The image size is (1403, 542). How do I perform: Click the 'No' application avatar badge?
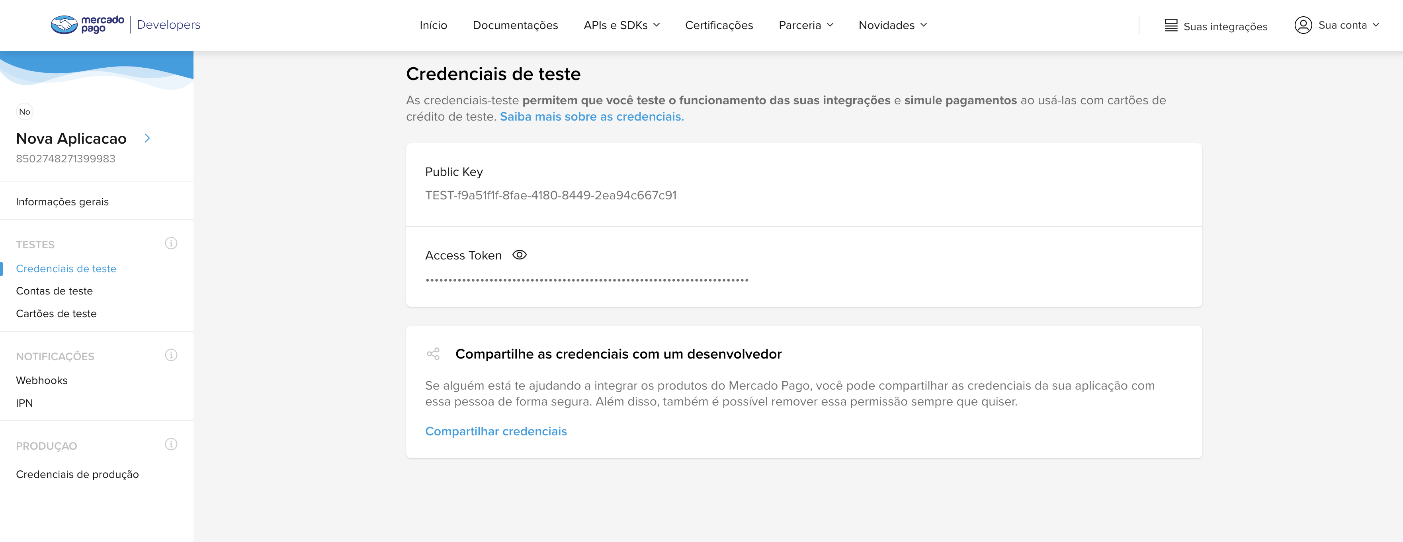coord(25,111)
